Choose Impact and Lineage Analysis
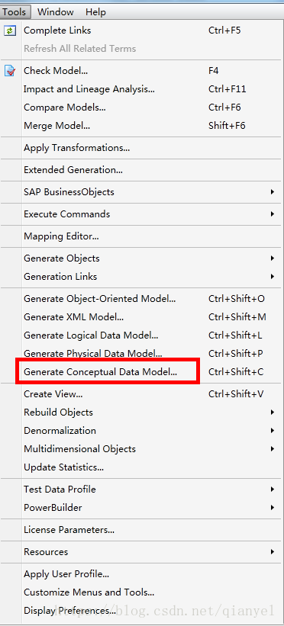 pyautogui.click(x=142, y=89)
